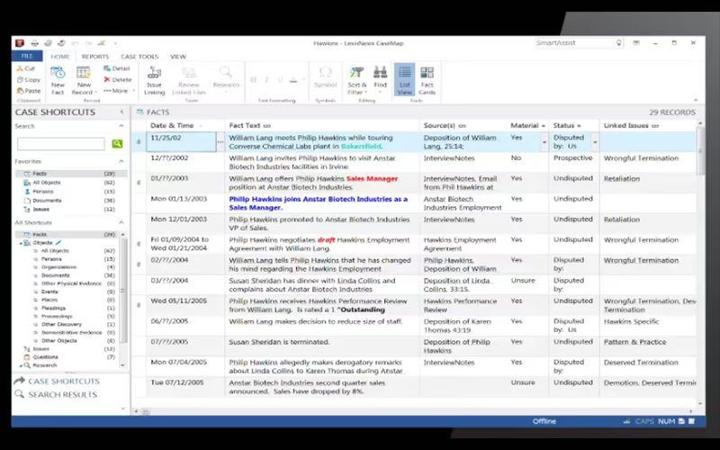
Task: Collapse the ribbon with the arrow
Action: click(x=696, y=100)
